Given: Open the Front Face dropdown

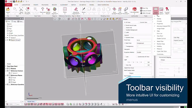Looking at the screenshot, I should tap(144, 40).
